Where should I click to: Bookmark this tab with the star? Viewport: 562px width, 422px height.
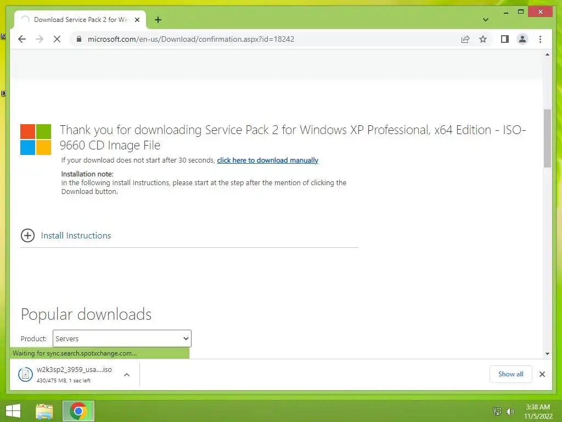[x=483, y=39]
